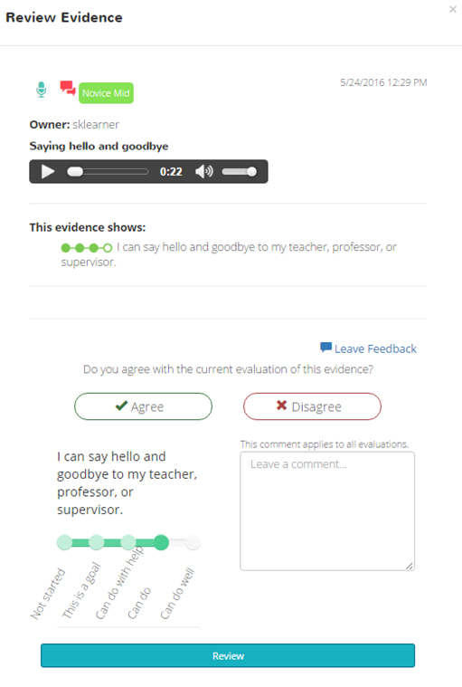Set rating to This is a goal
Screen dimensions: 462x687
coord(96,542)
